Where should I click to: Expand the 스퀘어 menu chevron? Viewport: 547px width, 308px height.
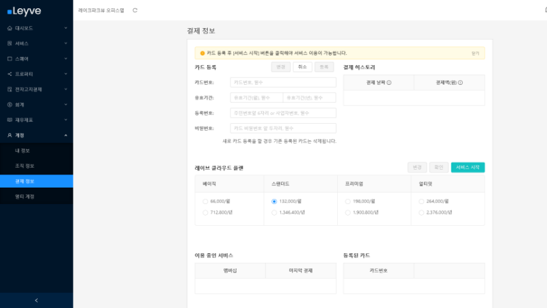[x=66, y=59]
